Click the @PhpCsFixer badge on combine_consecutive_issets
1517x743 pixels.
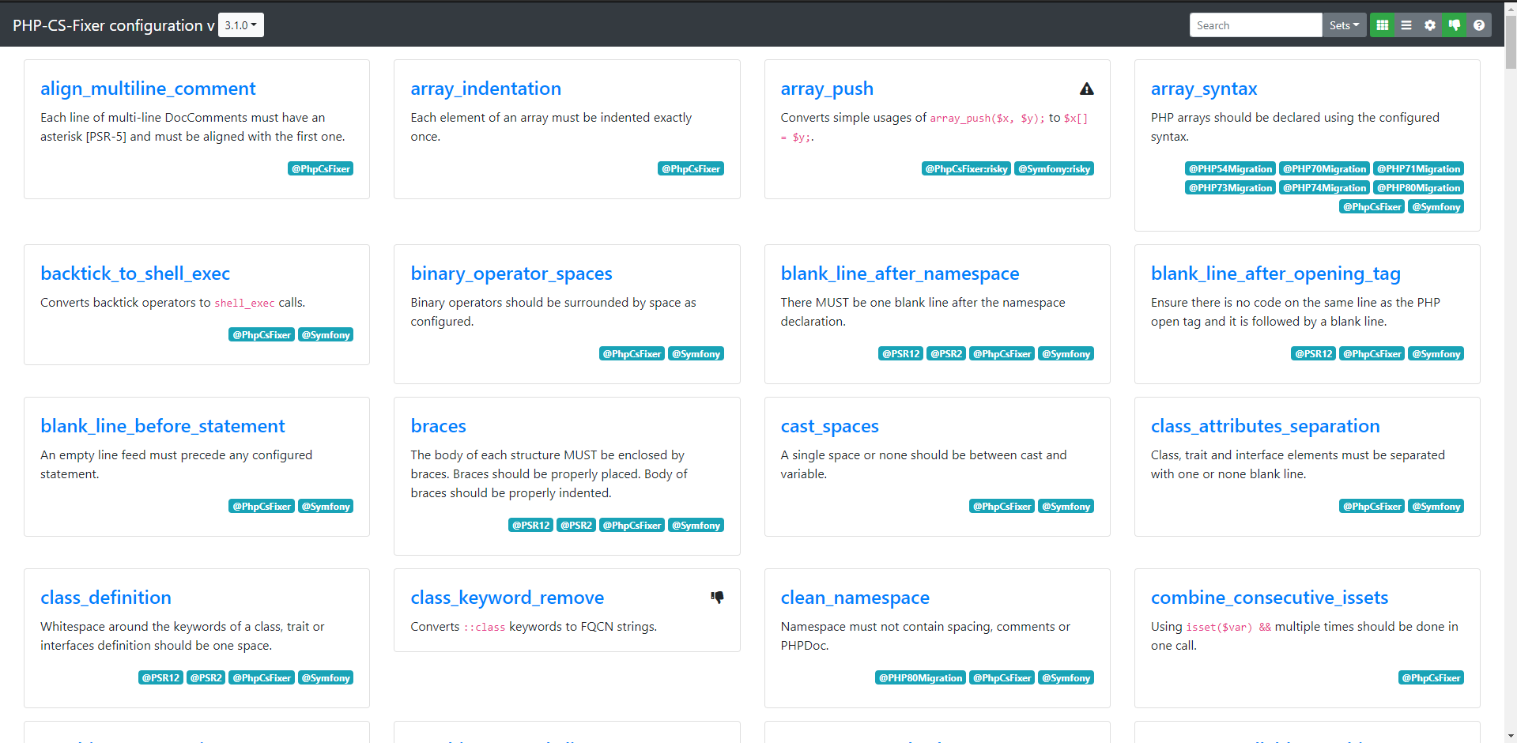(1431, 678)
